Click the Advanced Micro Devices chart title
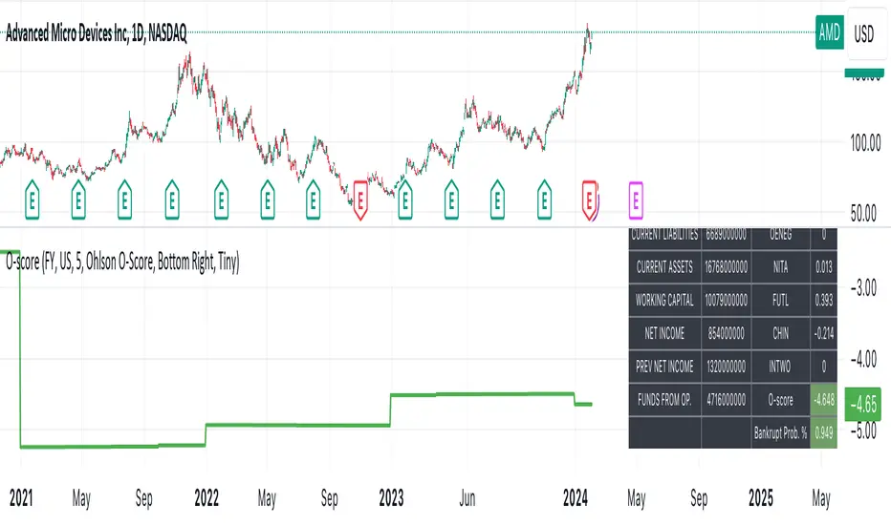The width and height of the screenshot is (891, 525). click(96, 34)
